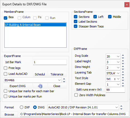
Task: Enable the Colum members checkbox
Action: coord(19,18)
